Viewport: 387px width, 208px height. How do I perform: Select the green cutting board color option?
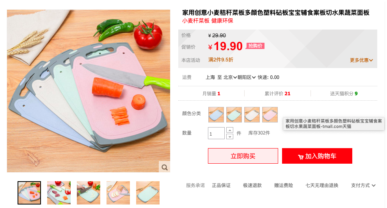click(234, 115)
